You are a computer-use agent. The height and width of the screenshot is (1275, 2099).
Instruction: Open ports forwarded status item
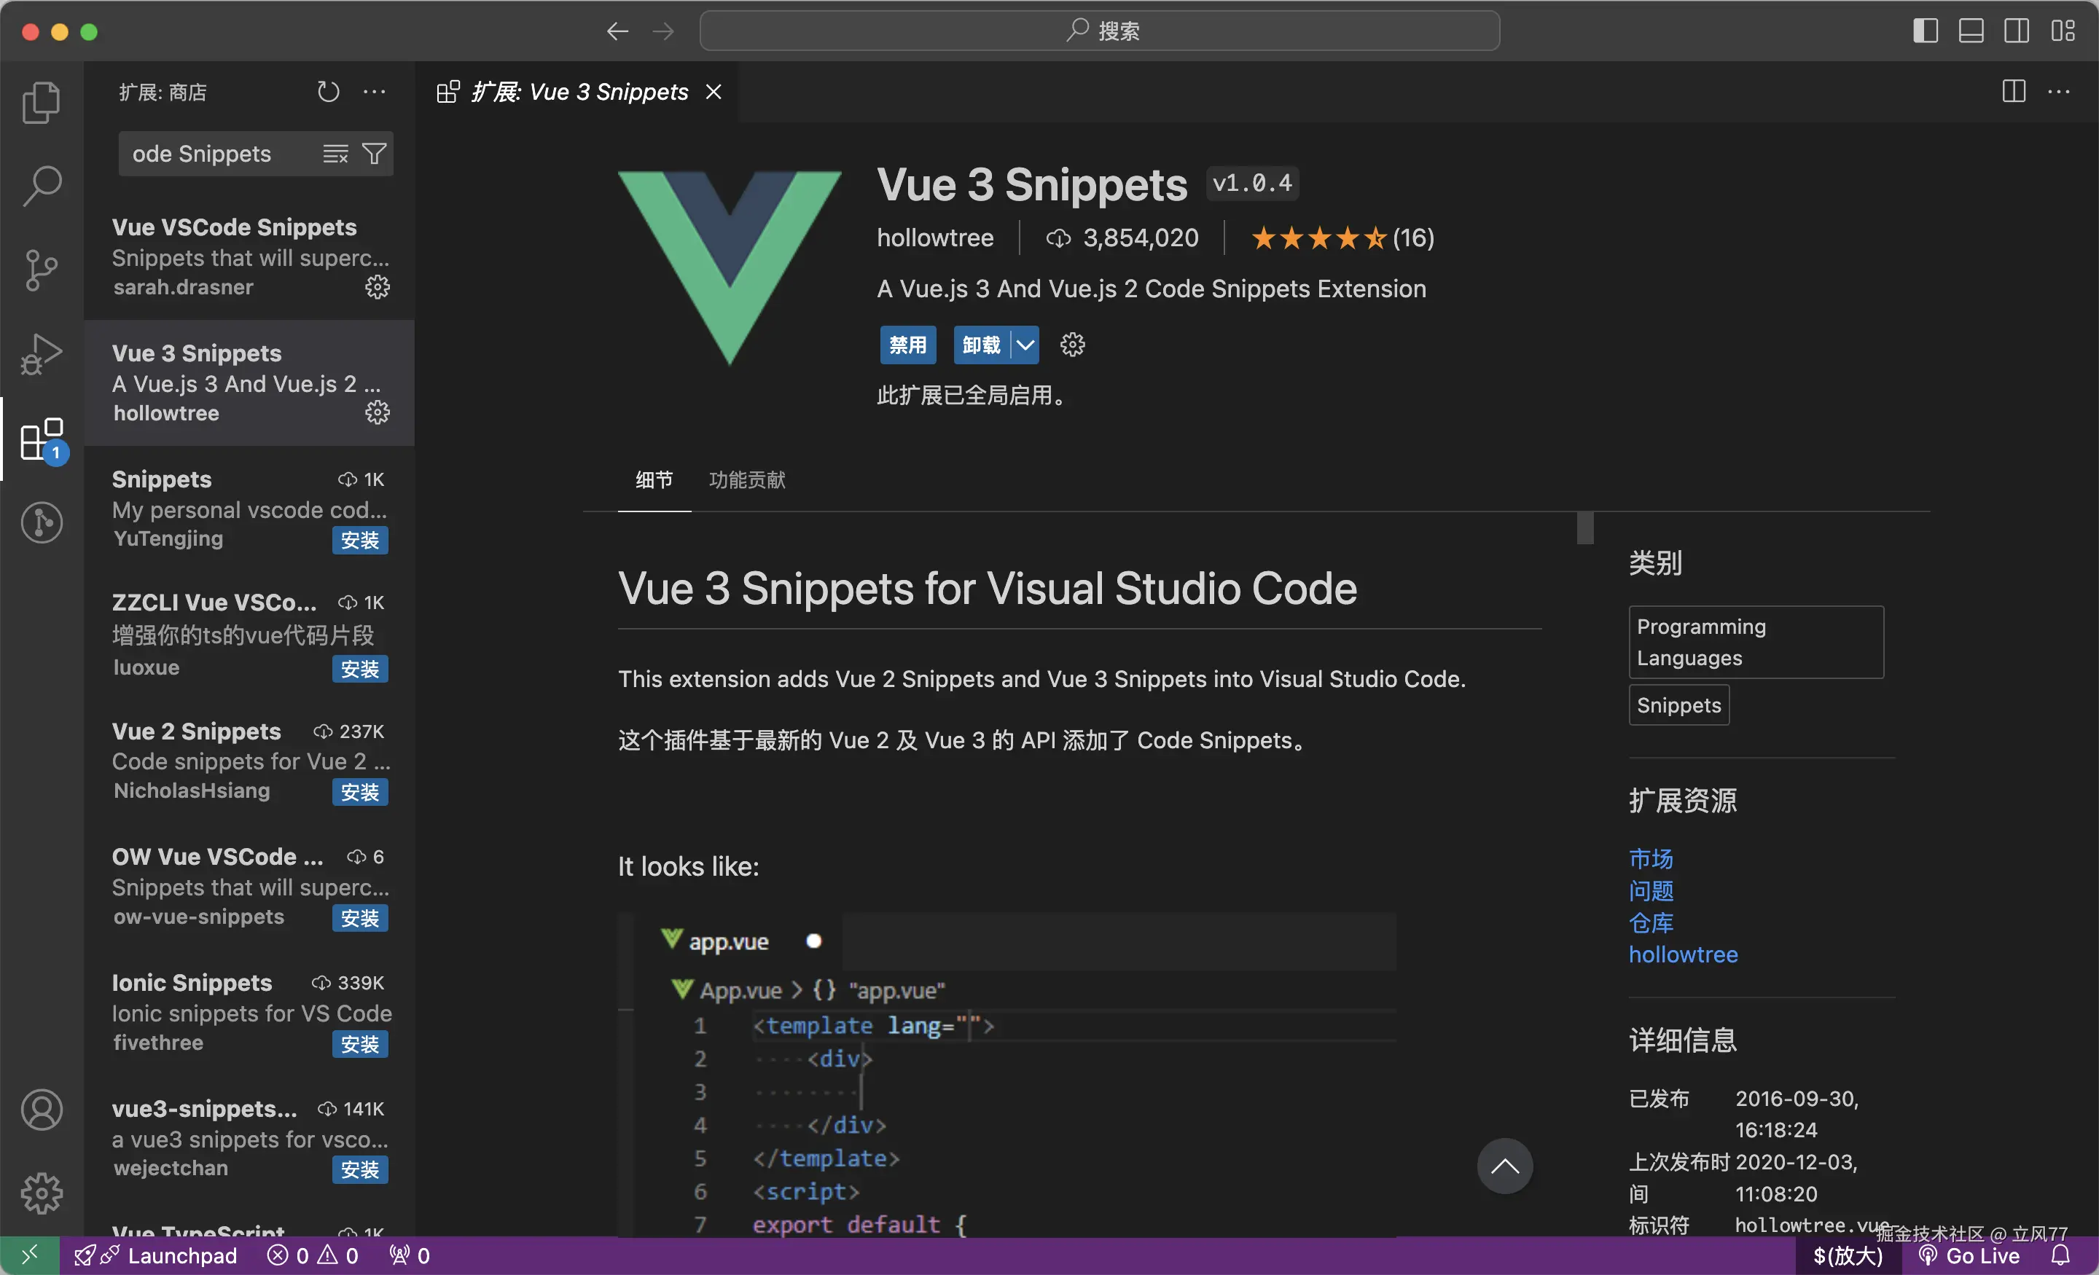click(x=410, y=1255)
